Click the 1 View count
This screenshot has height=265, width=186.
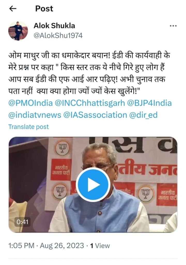click(x=100, y=246)
